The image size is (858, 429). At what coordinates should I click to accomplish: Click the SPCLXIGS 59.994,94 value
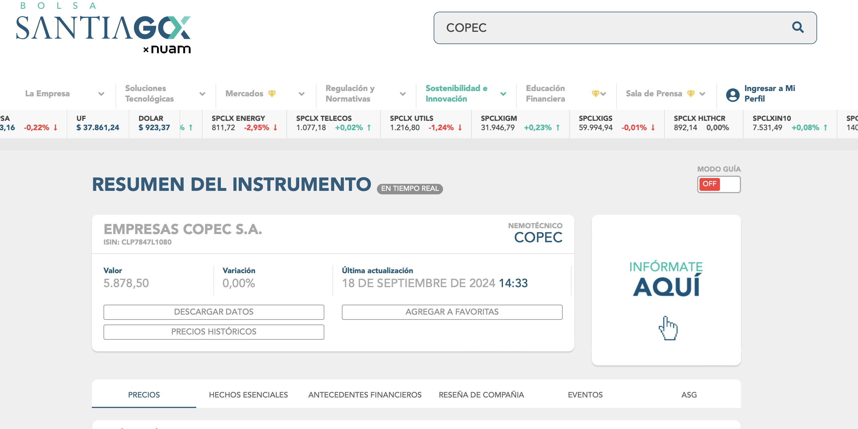tap(595, 128)
